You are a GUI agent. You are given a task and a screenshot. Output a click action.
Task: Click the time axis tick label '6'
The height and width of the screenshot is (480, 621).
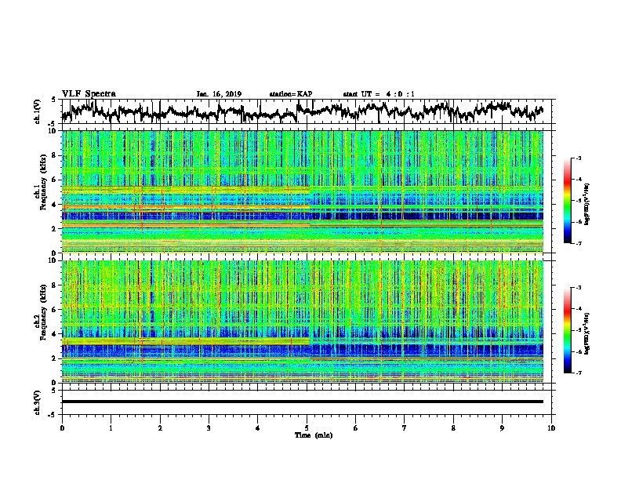click(x=356, y=428)
